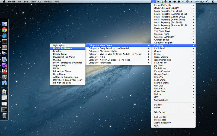Image resolution: width=217 pixels, height=136 pixels.
Task: Open Sublime Text from the dock
Action: (4, 47)
